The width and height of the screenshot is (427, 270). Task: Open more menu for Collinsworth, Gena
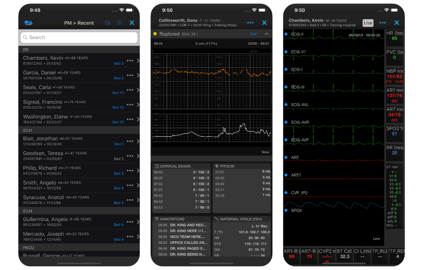pos(250,23)
